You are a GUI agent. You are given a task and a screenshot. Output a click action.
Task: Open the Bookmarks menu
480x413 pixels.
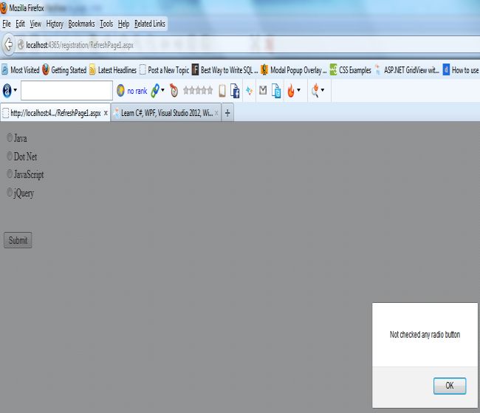[81, 24]
